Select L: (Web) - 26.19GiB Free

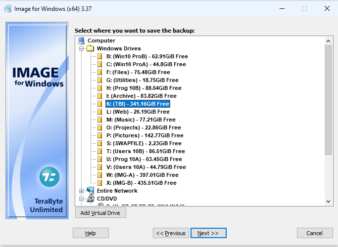(138, 112)
